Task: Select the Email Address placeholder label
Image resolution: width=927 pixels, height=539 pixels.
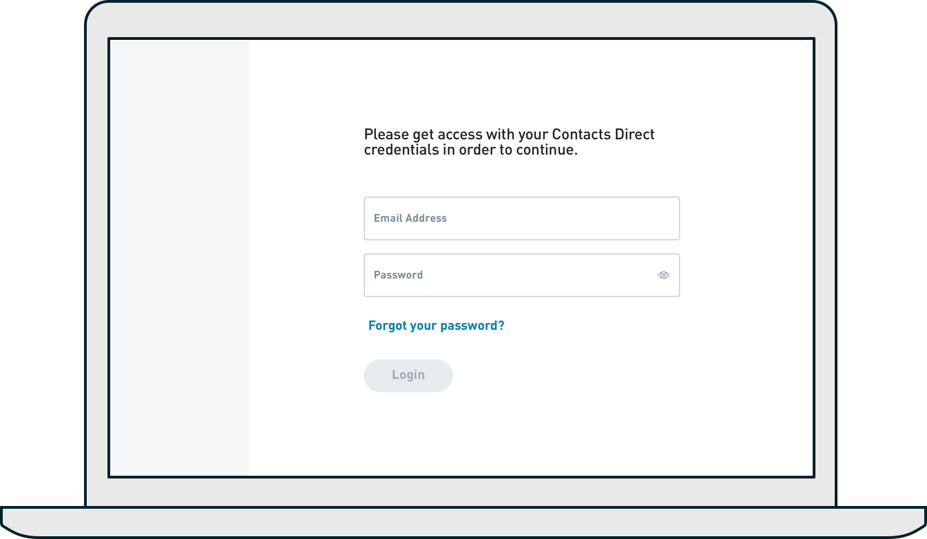Action: coord(410,218)
